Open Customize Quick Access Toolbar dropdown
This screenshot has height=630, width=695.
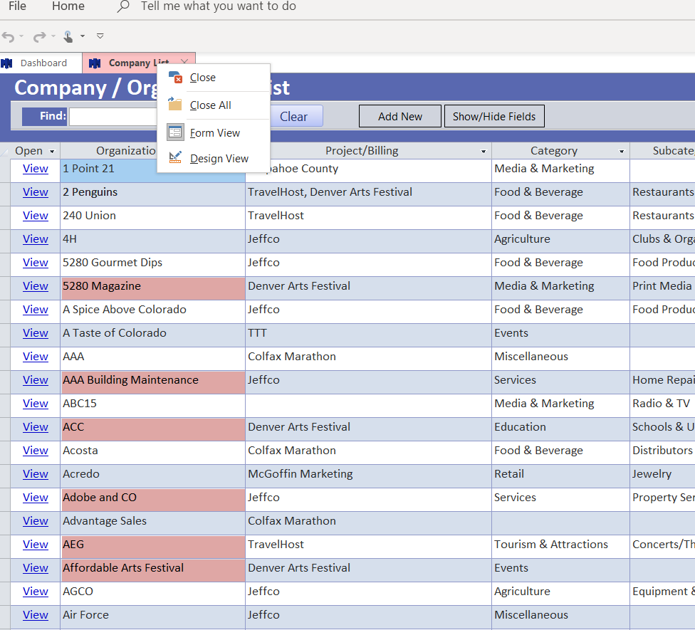100,36
